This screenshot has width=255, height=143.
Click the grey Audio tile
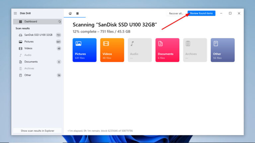pyautogui.click(x=140, y=50)
